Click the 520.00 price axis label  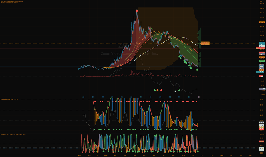(262, 17)
